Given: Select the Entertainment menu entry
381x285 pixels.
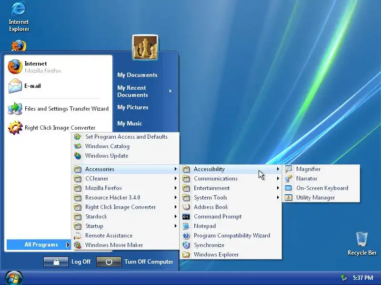Looking at the screenshot, I should (x=231, y=188).
